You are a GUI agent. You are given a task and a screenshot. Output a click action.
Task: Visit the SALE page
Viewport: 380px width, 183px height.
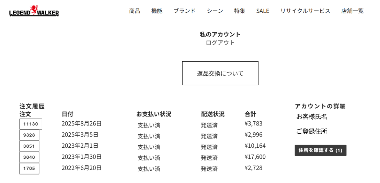263,11
